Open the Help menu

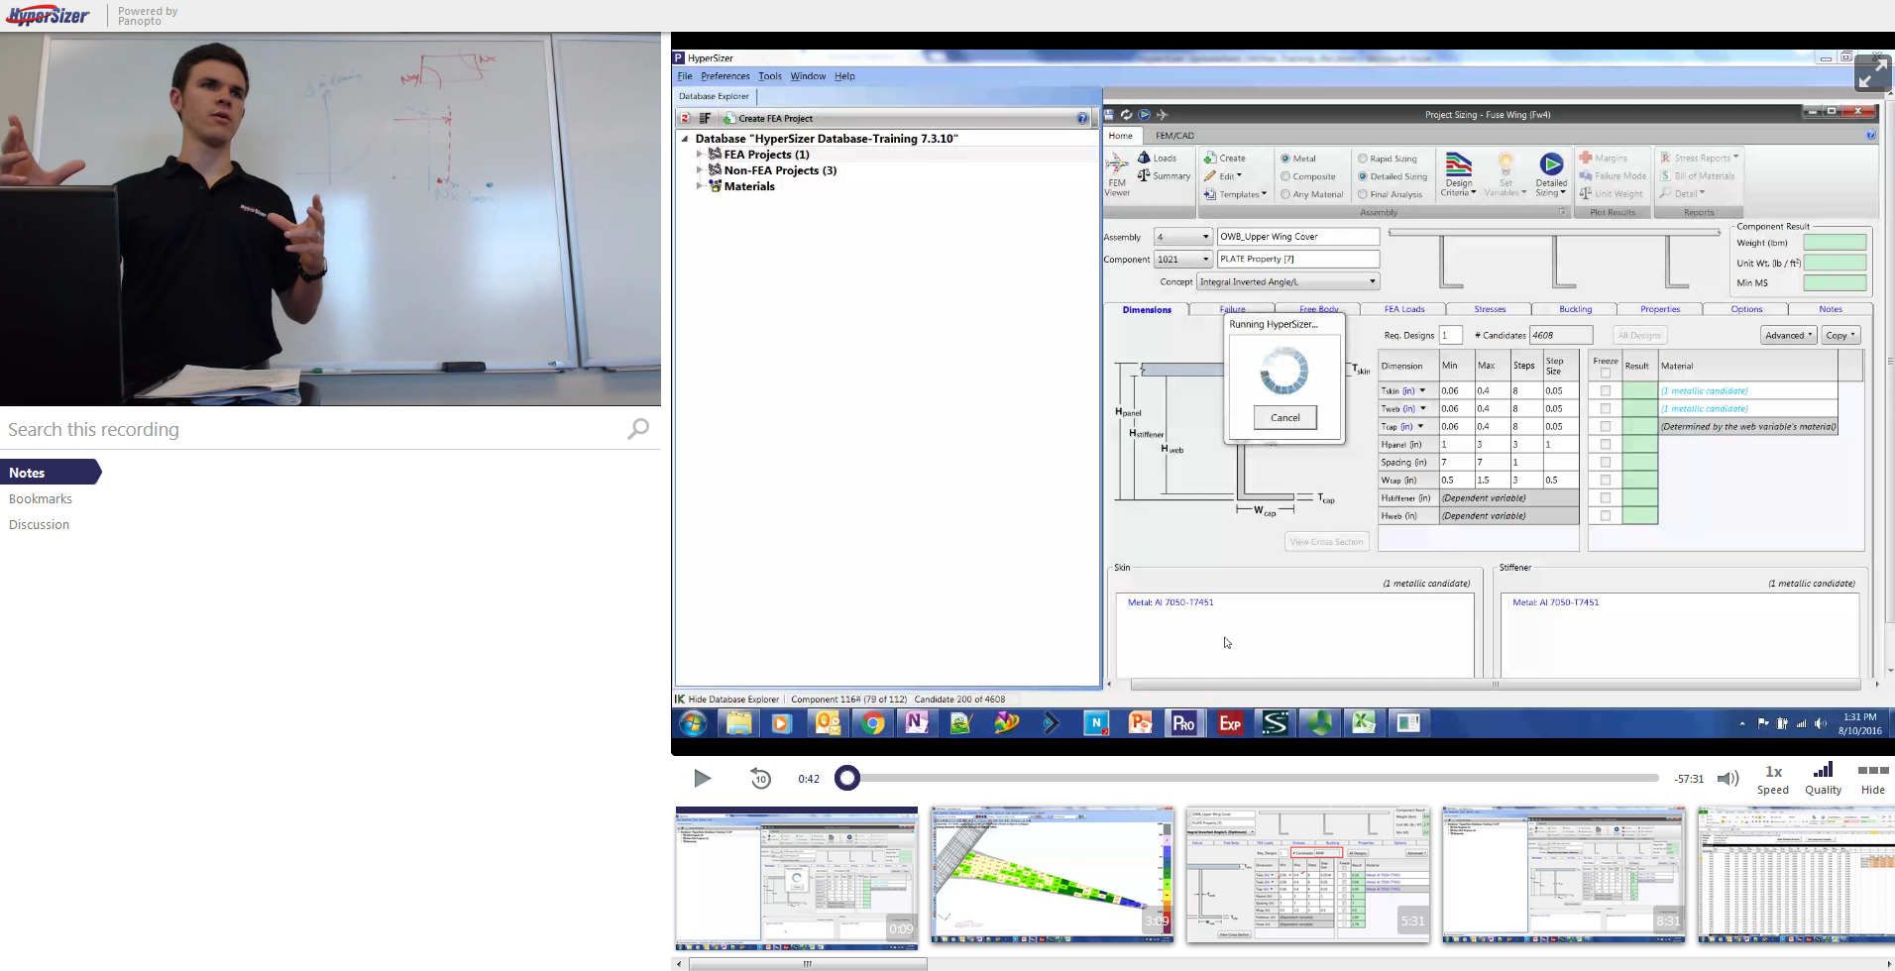click(844, 75)
